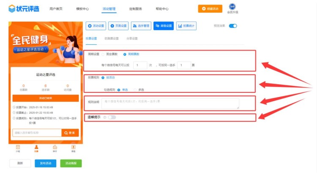
Task: Click help icon beside 温馨提示
Action: [x=104, y=117]
